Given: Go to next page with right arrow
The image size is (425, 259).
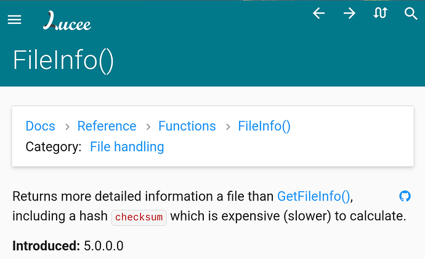Looking at the screenshot, I should click(349, 13).
